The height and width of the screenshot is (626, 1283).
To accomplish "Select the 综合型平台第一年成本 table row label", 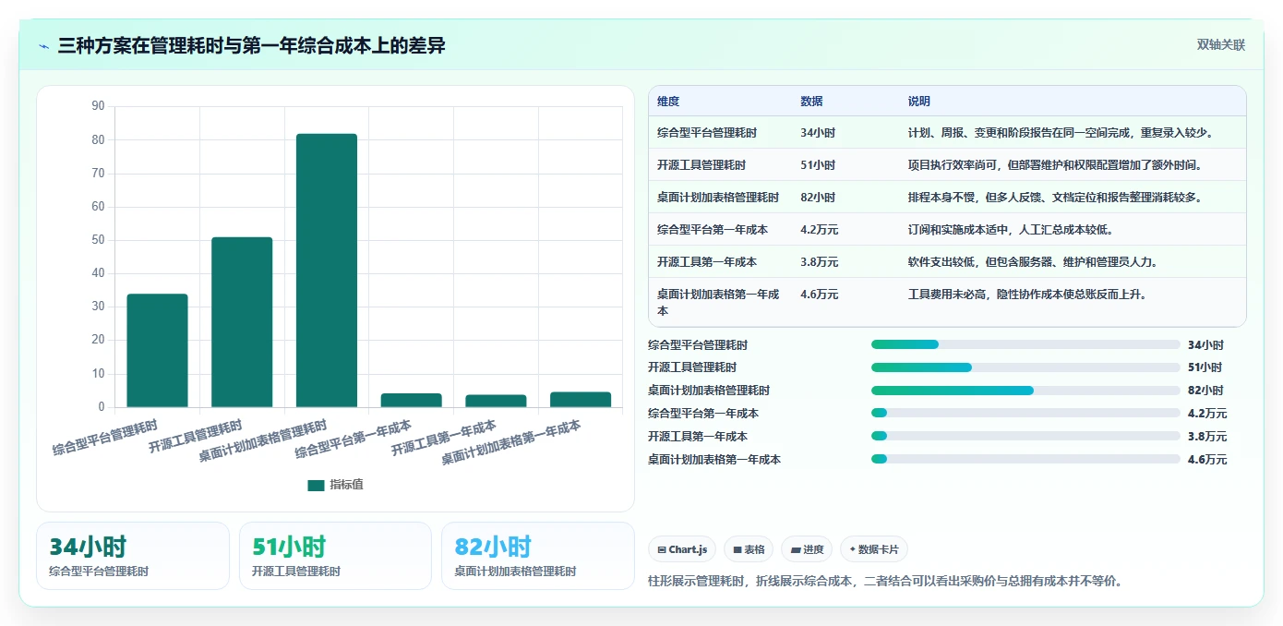I will click(x=713, y=230).
